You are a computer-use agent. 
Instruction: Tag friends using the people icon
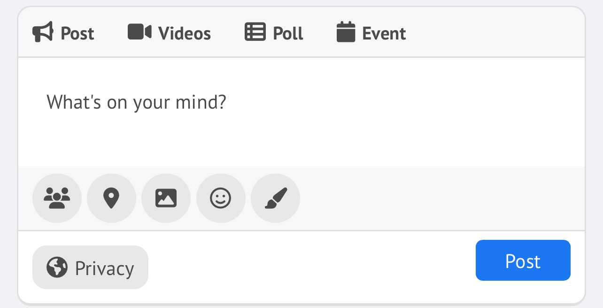57,198
